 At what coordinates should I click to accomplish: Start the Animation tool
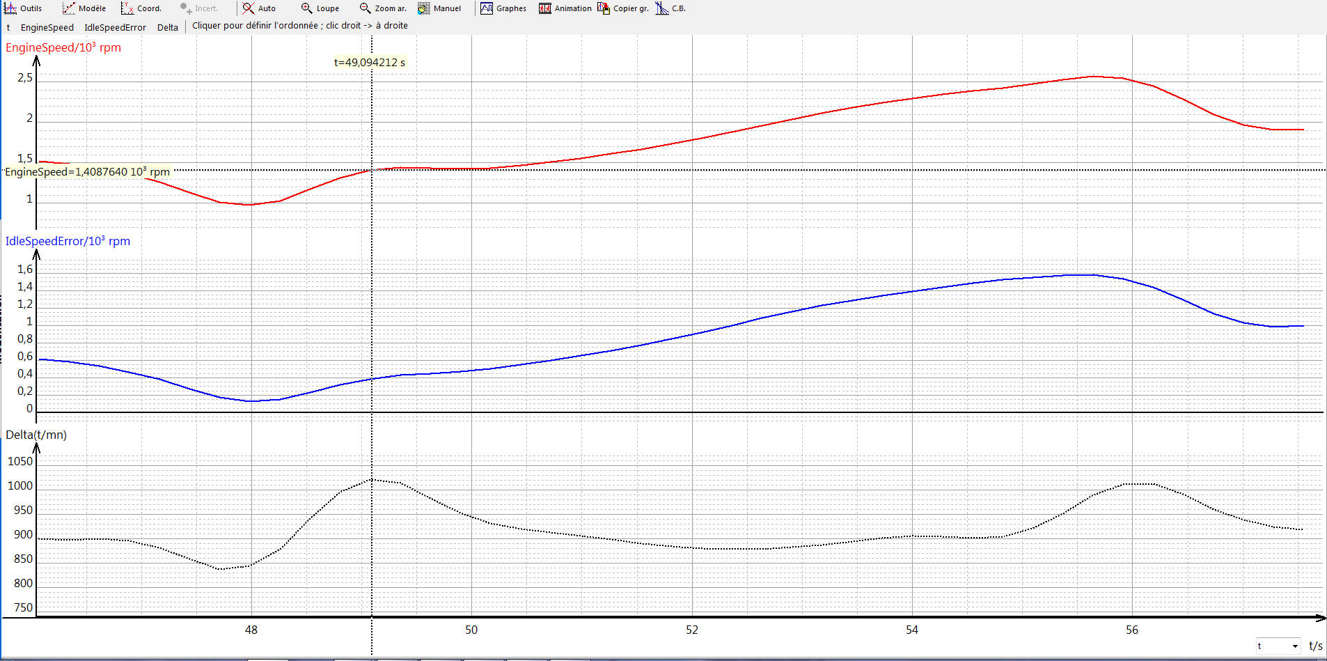(565, 8)
